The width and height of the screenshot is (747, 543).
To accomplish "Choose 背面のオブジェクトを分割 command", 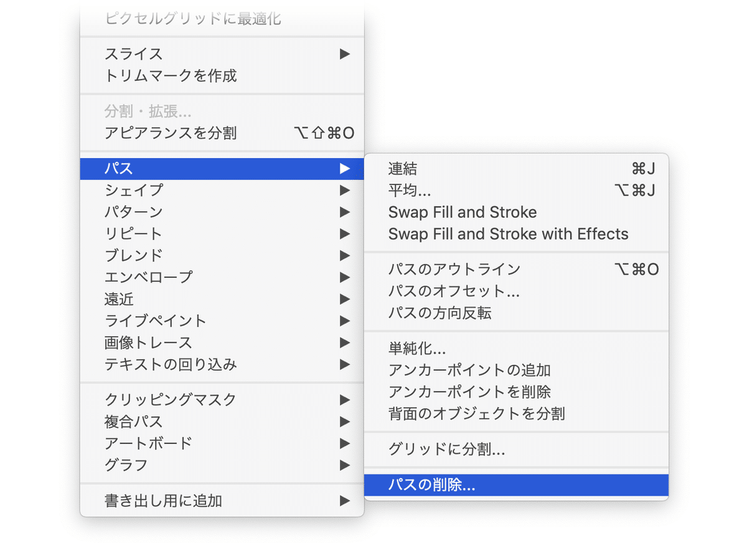I will 516,413.
